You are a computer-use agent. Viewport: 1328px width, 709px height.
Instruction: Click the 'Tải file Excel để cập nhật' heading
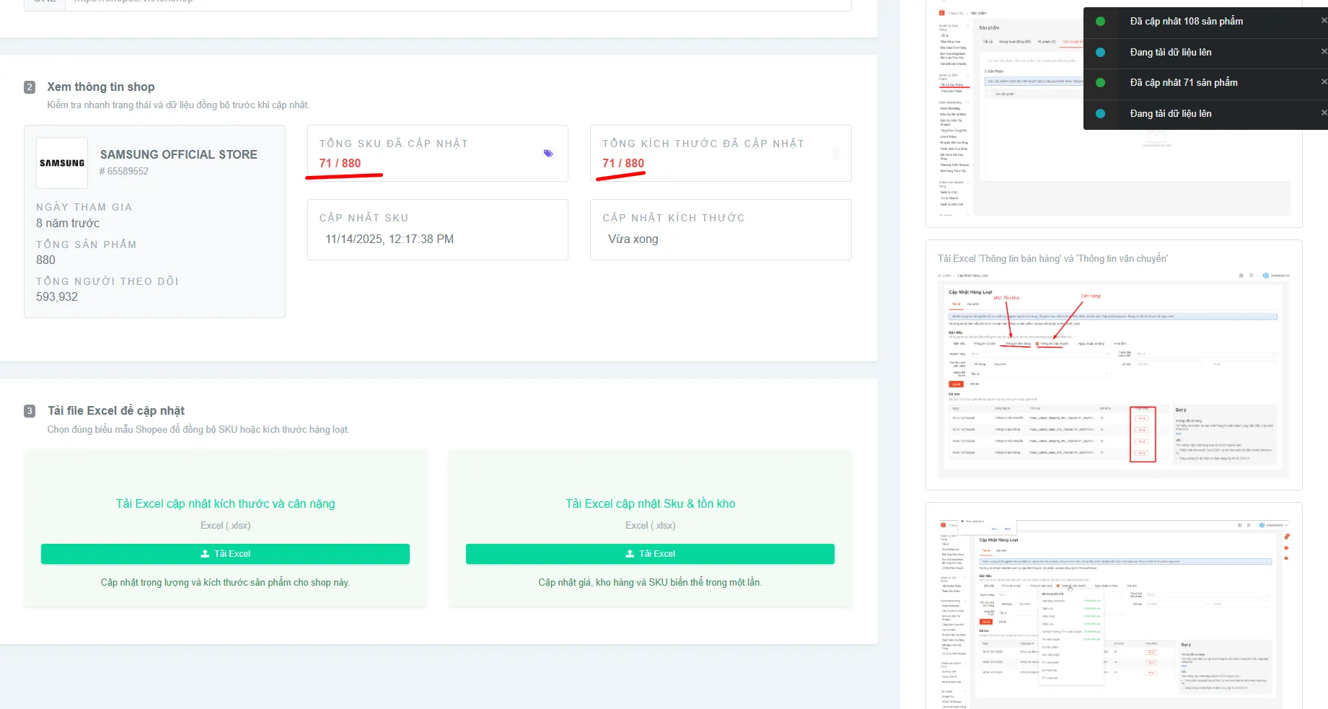(116, 411)
